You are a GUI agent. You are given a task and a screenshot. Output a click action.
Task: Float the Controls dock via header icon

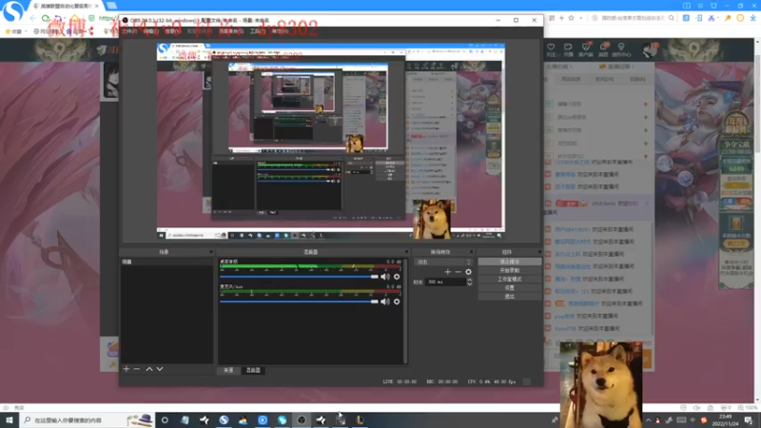point(539,252)
